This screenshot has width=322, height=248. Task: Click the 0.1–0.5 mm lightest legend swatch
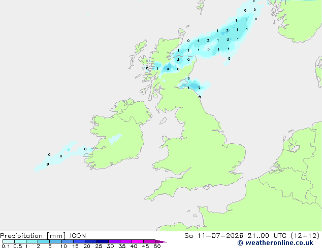[x=9, y=241]
